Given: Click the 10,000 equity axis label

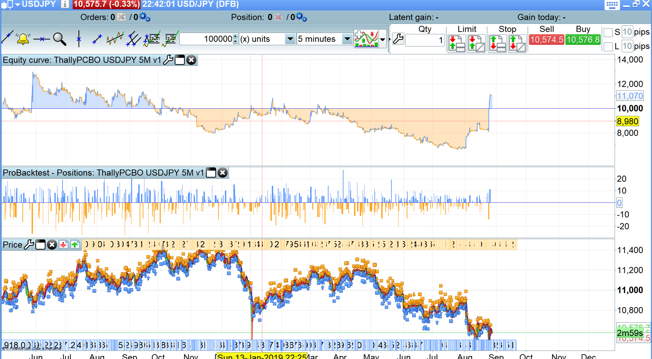Looking at the screenshot, I should tap(630, 108).
